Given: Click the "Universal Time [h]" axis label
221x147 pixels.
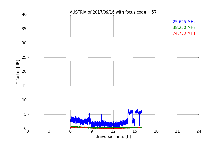Looking at the screenshot, I should 113,137.
